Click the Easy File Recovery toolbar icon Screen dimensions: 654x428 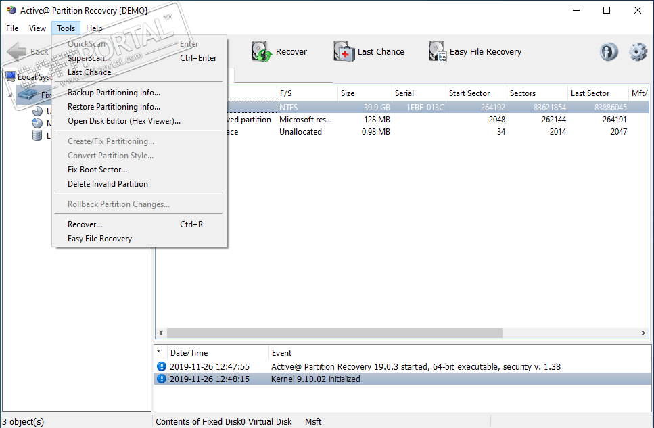point(438,51)
